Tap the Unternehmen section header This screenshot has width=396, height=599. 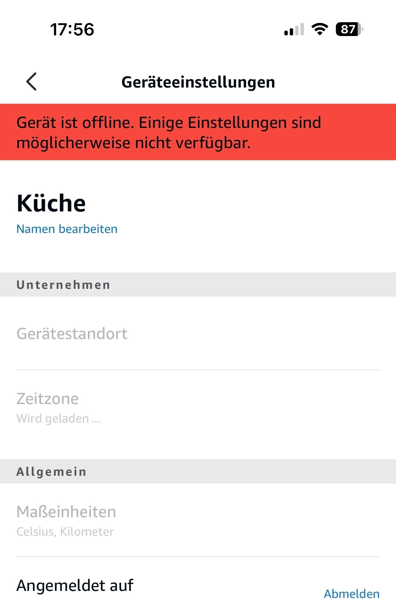(198, 285)
